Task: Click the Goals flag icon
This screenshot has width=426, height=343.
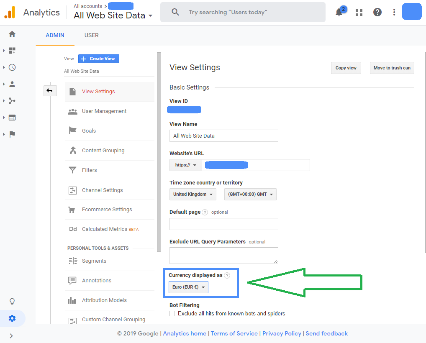Action: coord(72,131)
